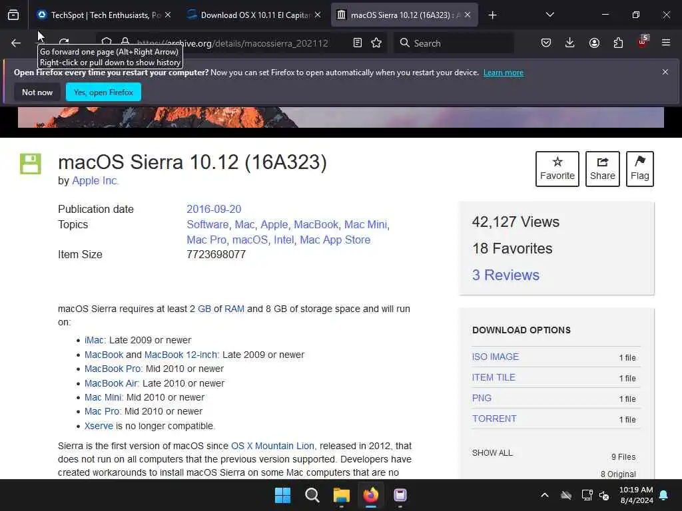Image resolution: width=682 pixels, height=511 pixels.
Task: Open RAM link in description
Action: click(234, 309)
